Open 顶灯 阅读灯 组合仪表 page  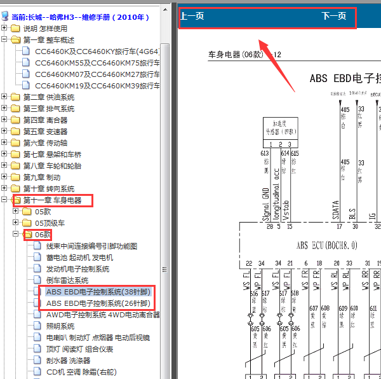80,349
